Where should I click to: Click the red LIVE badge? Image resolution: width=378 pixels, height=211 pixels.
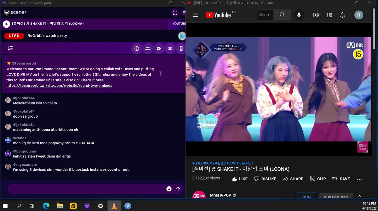[x=14, y=36]
